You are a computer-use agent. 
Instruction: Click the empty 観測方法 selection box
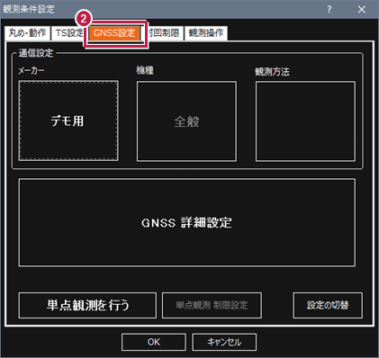tap(305, 121)
